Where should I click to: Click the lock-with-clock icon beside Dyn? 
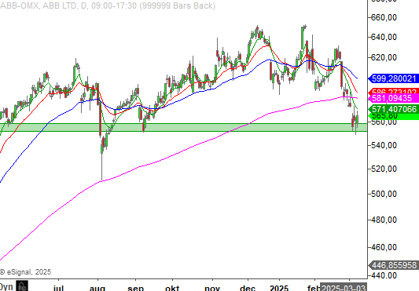point(22,286)
